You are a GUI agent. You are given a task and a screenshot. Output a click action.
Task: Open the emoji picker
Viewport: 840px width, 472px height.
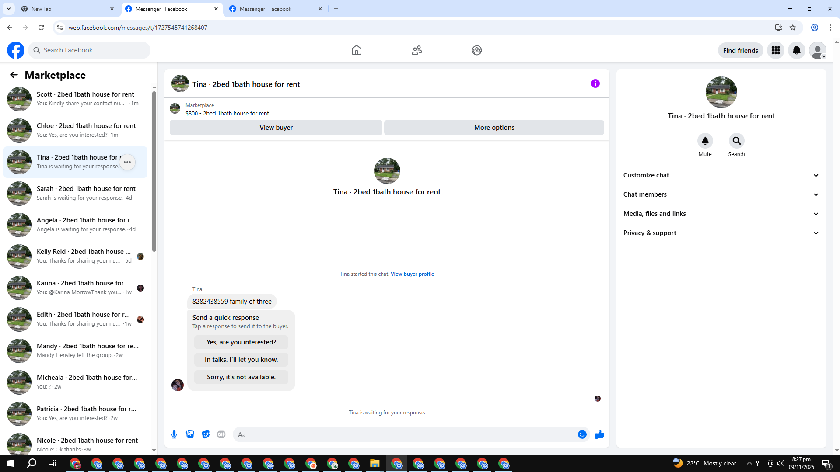click(582, 434)
